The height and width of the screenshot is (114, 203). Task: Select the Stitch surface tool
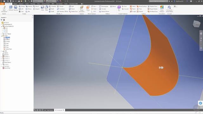133,6
